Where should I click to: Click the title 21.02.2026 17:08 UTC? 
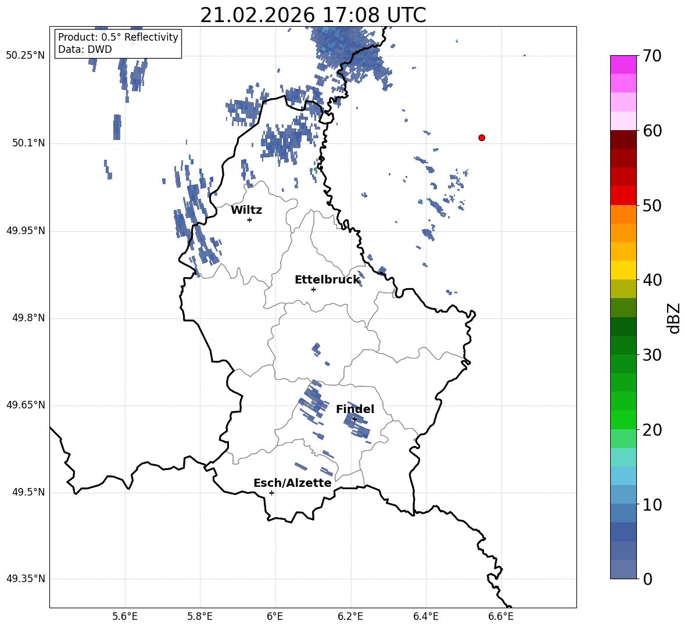(x=313, y=15)
